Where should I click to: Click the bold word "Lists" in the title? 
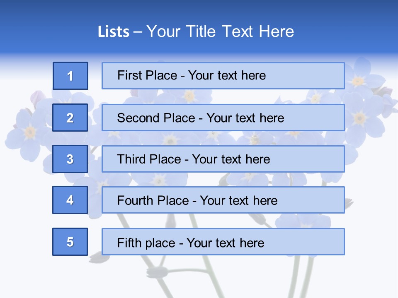114,32
